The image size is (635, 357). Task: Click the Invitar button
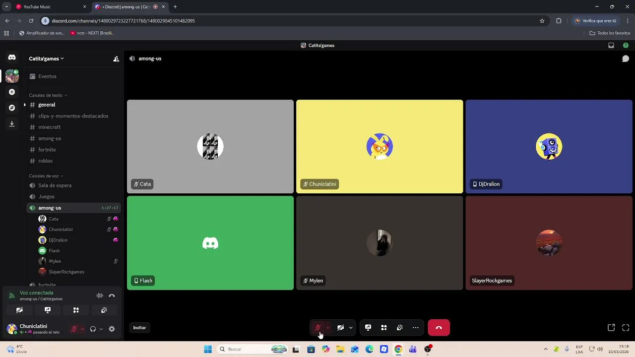pyautogui.click(x=139, y=328)
